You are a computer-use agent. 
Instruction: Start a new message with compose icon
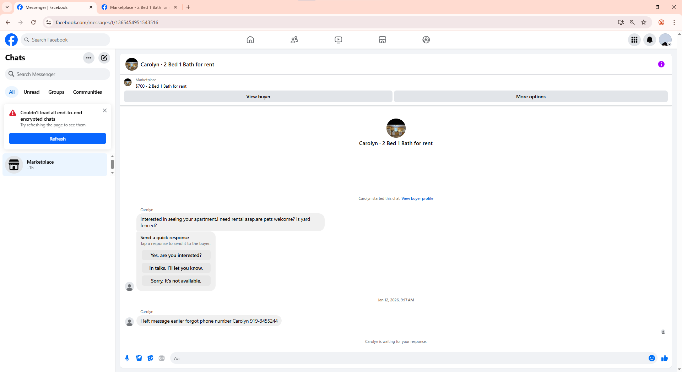pos(104,58)
